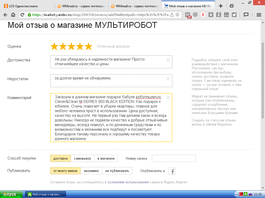Click into the Достоинства text box
The image size is (265, 198).
click(x=111, y=62)
